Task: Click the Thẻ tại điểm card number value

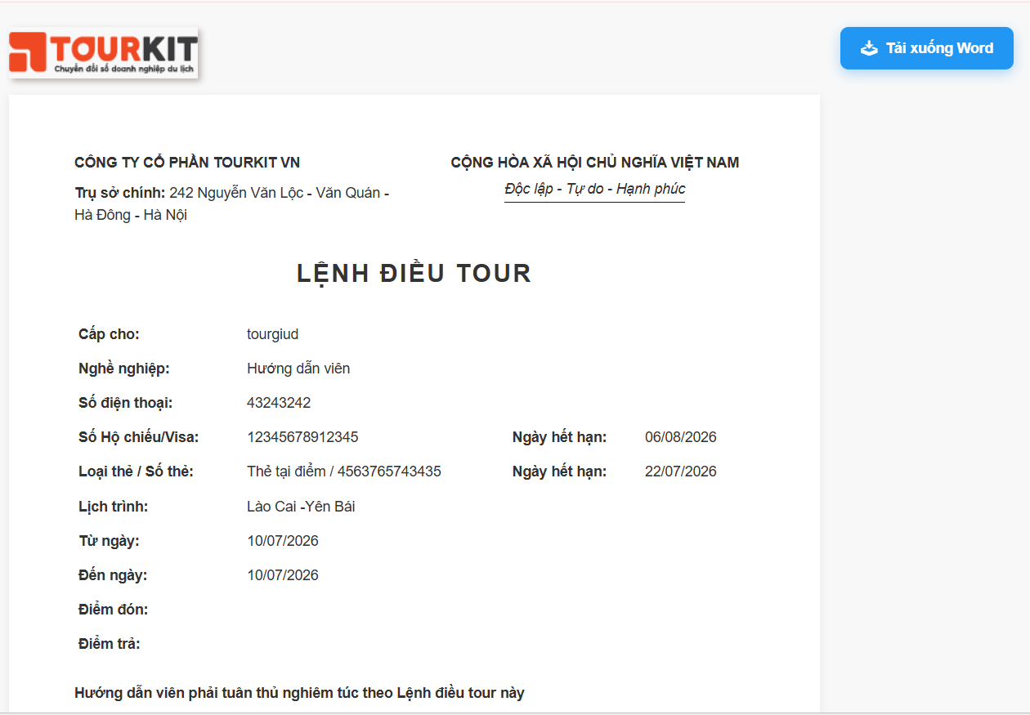Action: point(344,471)
